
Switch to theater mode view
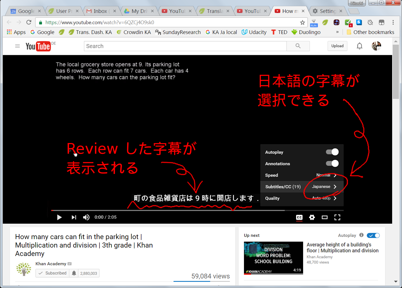click(x=325, y=217)
